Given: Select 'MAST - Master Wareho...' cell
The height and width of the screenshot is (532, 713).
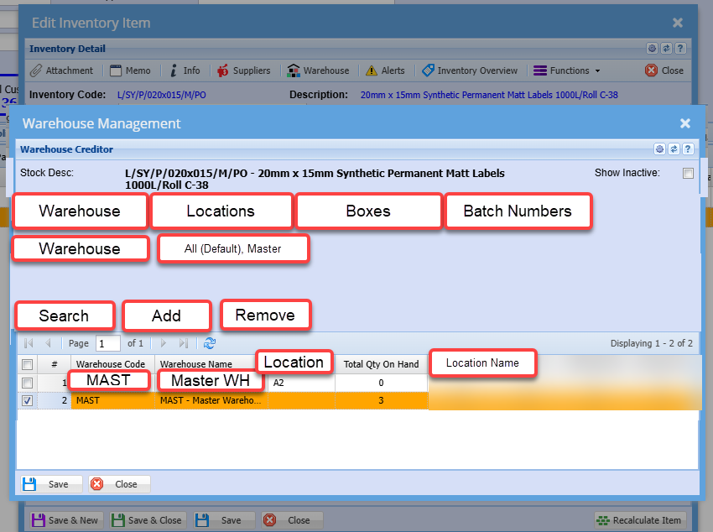Looking at the screenshot, I should coord(211,400).
